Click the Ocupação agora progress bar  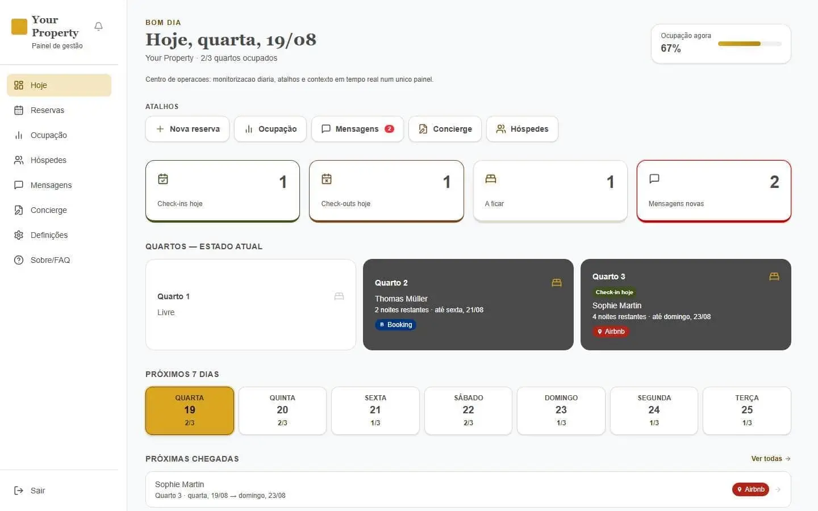(x=750, y=44)
